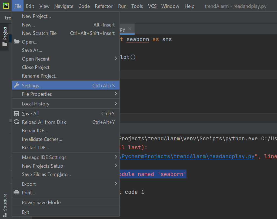Click the Structure tool window icon
The image size is (277, 219).
[x=5, y=215]
